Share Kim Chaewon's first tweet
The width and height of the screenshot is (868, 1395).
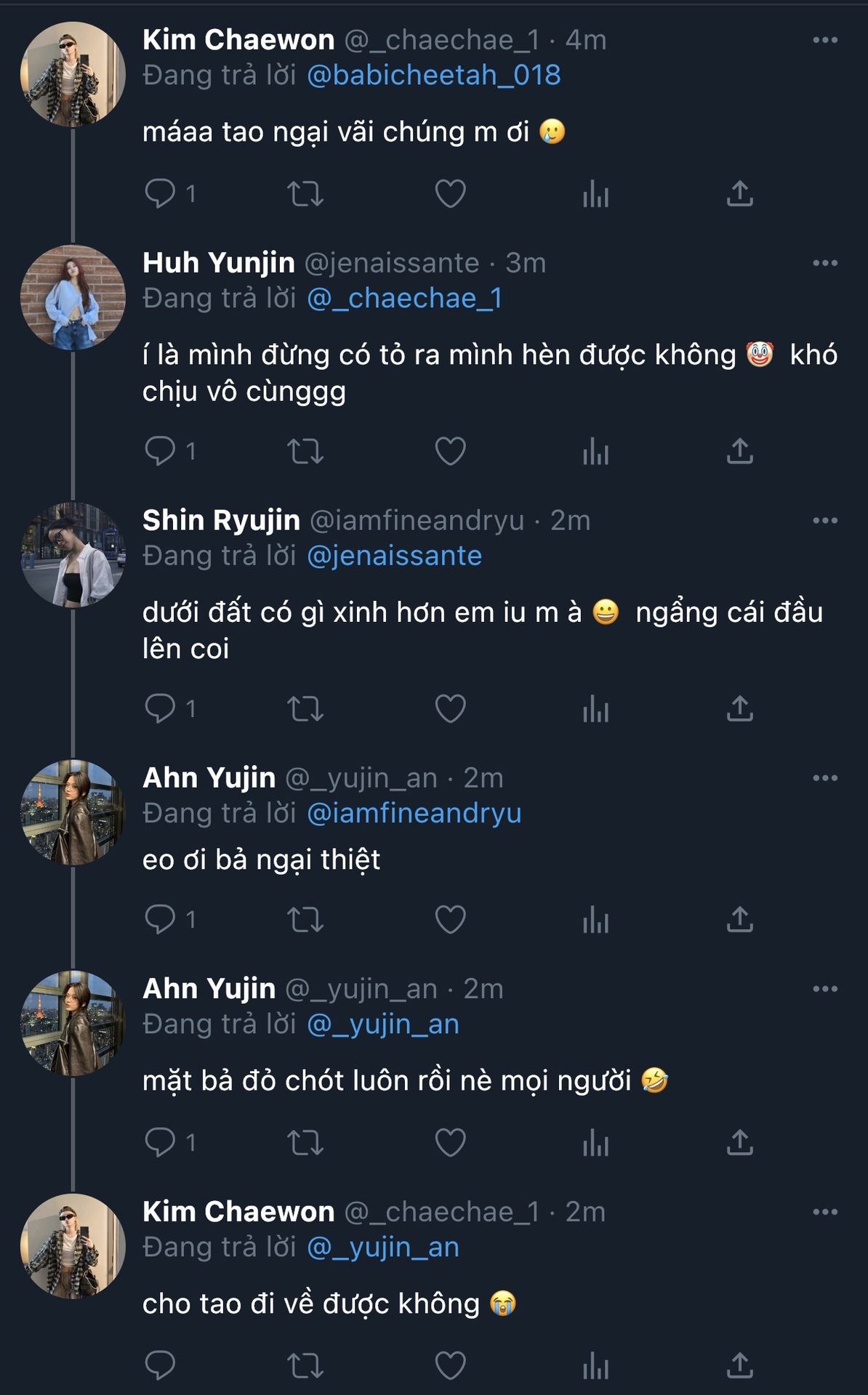(740, 194)
